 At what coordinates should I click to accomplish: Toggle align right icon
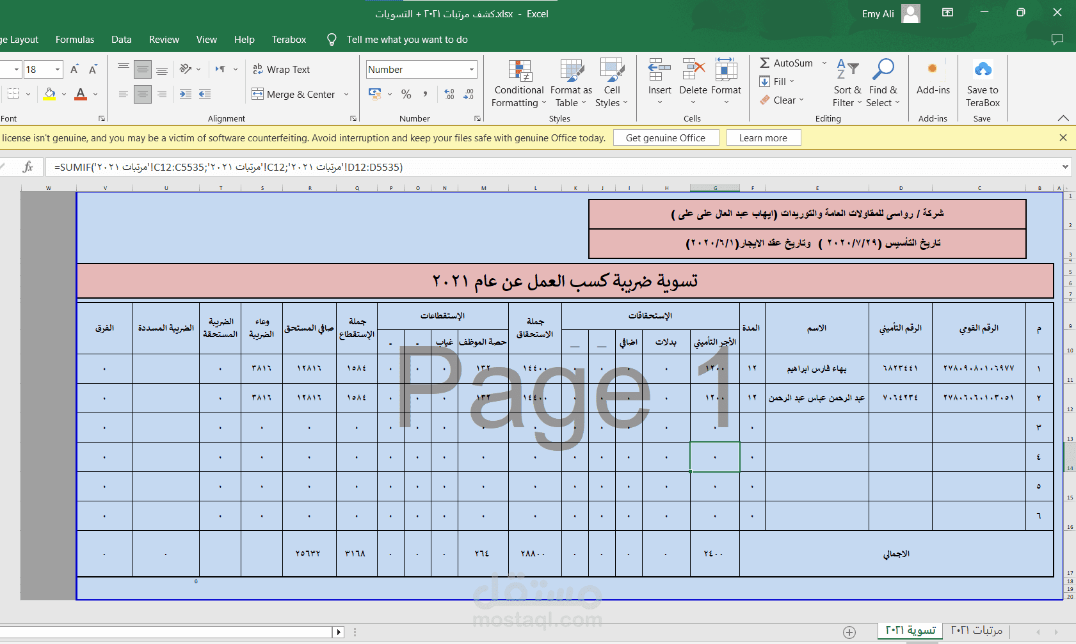coord(162,94)
